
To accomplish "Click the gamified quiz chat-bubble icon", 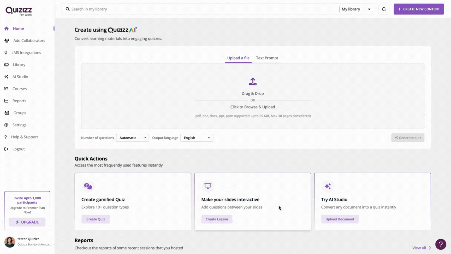I will tap(88, 186).
